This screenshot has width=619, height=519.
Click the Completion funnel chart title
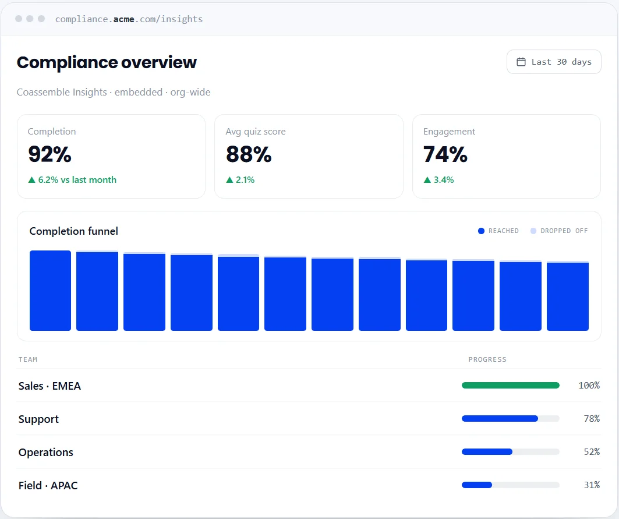[74, 231]
